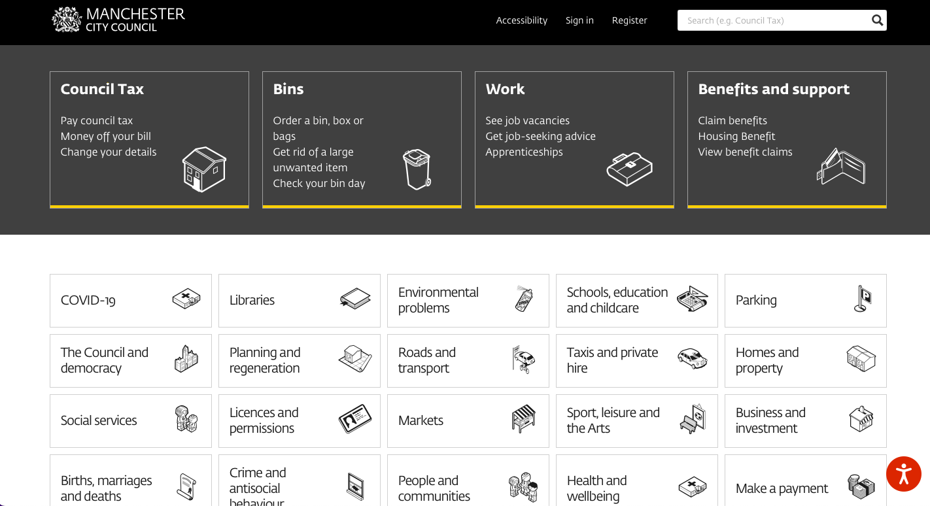Open the red accessibility widget icon

(x=903, y=474)
